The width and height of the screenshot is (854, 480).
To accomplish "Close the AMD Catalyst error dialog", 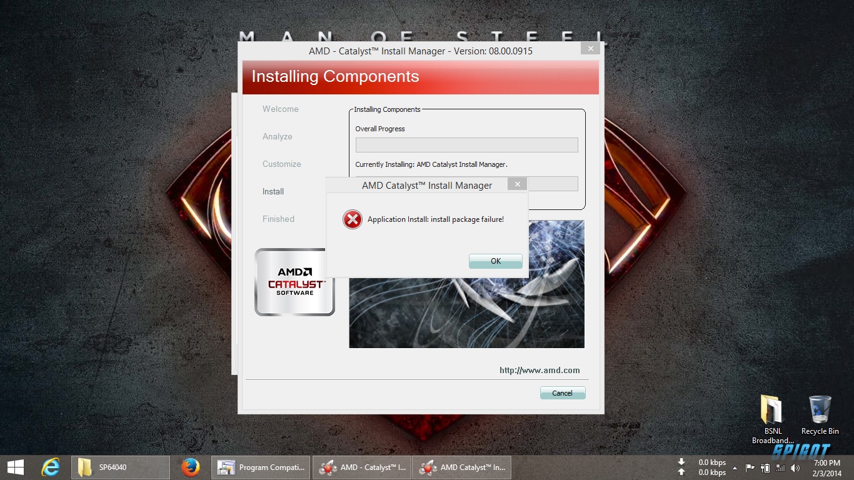I will 517,184.
